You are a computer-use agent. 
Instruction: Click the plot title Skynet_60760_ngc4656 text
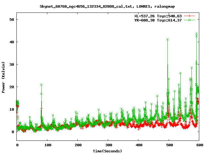pyautogui.click(x=107, y=6)
